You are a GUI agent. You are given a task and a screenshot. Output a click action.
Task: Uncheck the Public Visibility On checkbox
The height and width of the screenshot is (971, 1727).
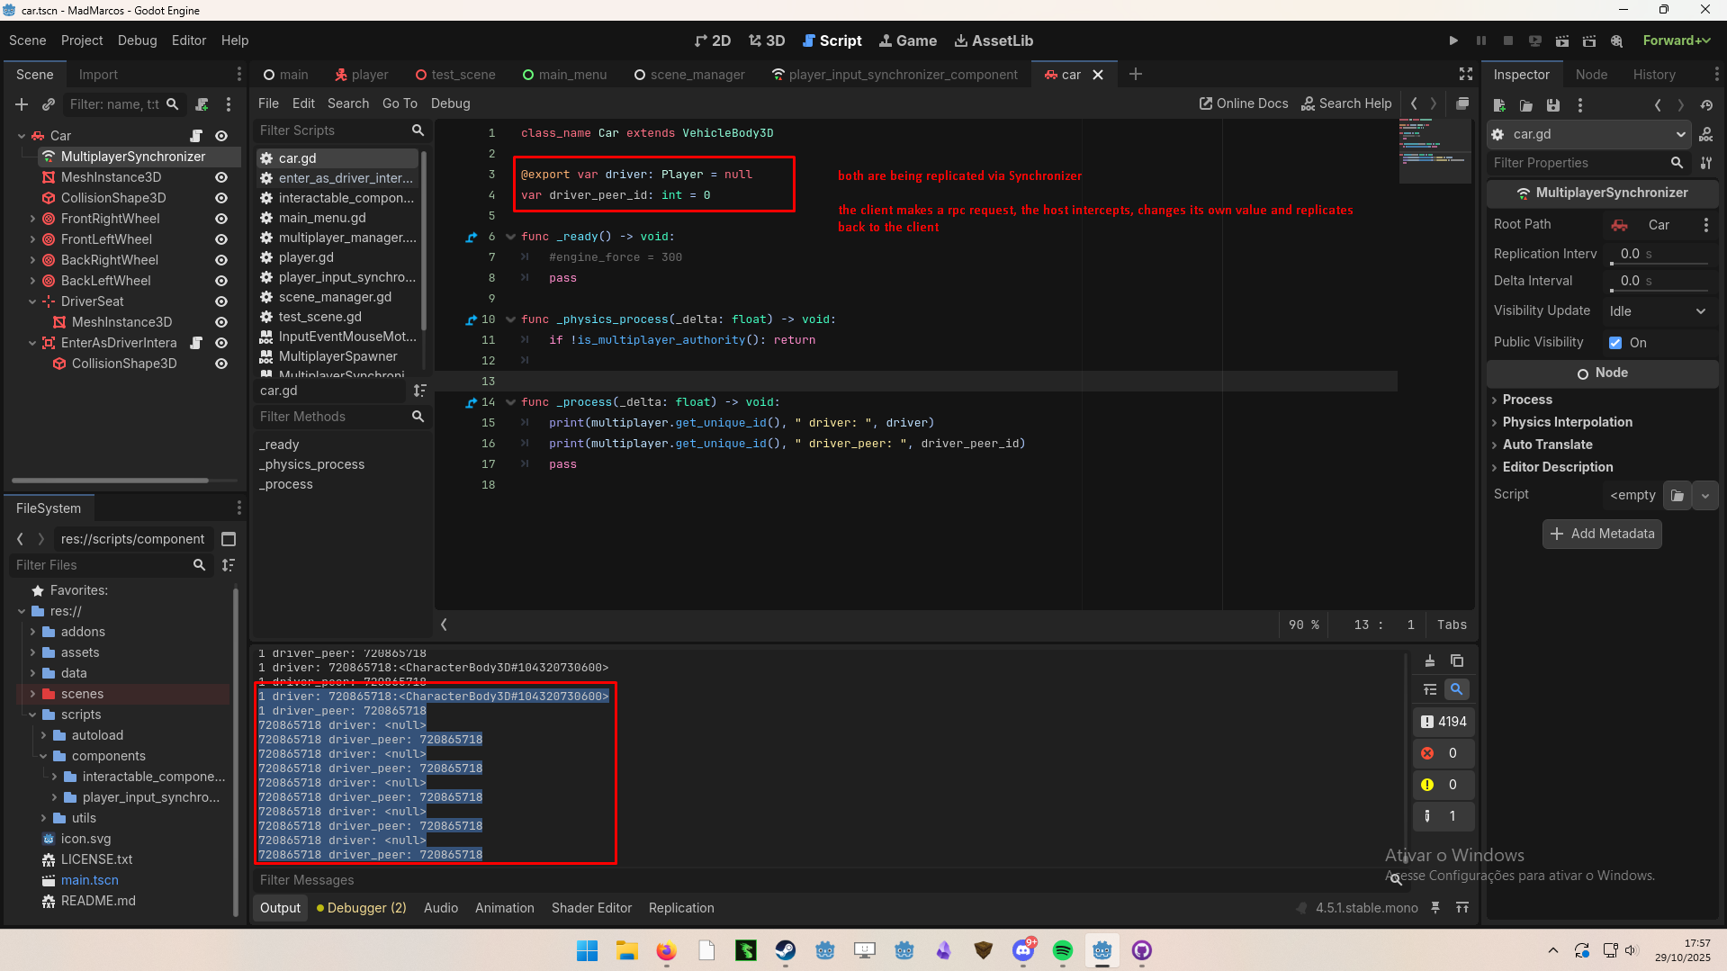pos(1615,343)
